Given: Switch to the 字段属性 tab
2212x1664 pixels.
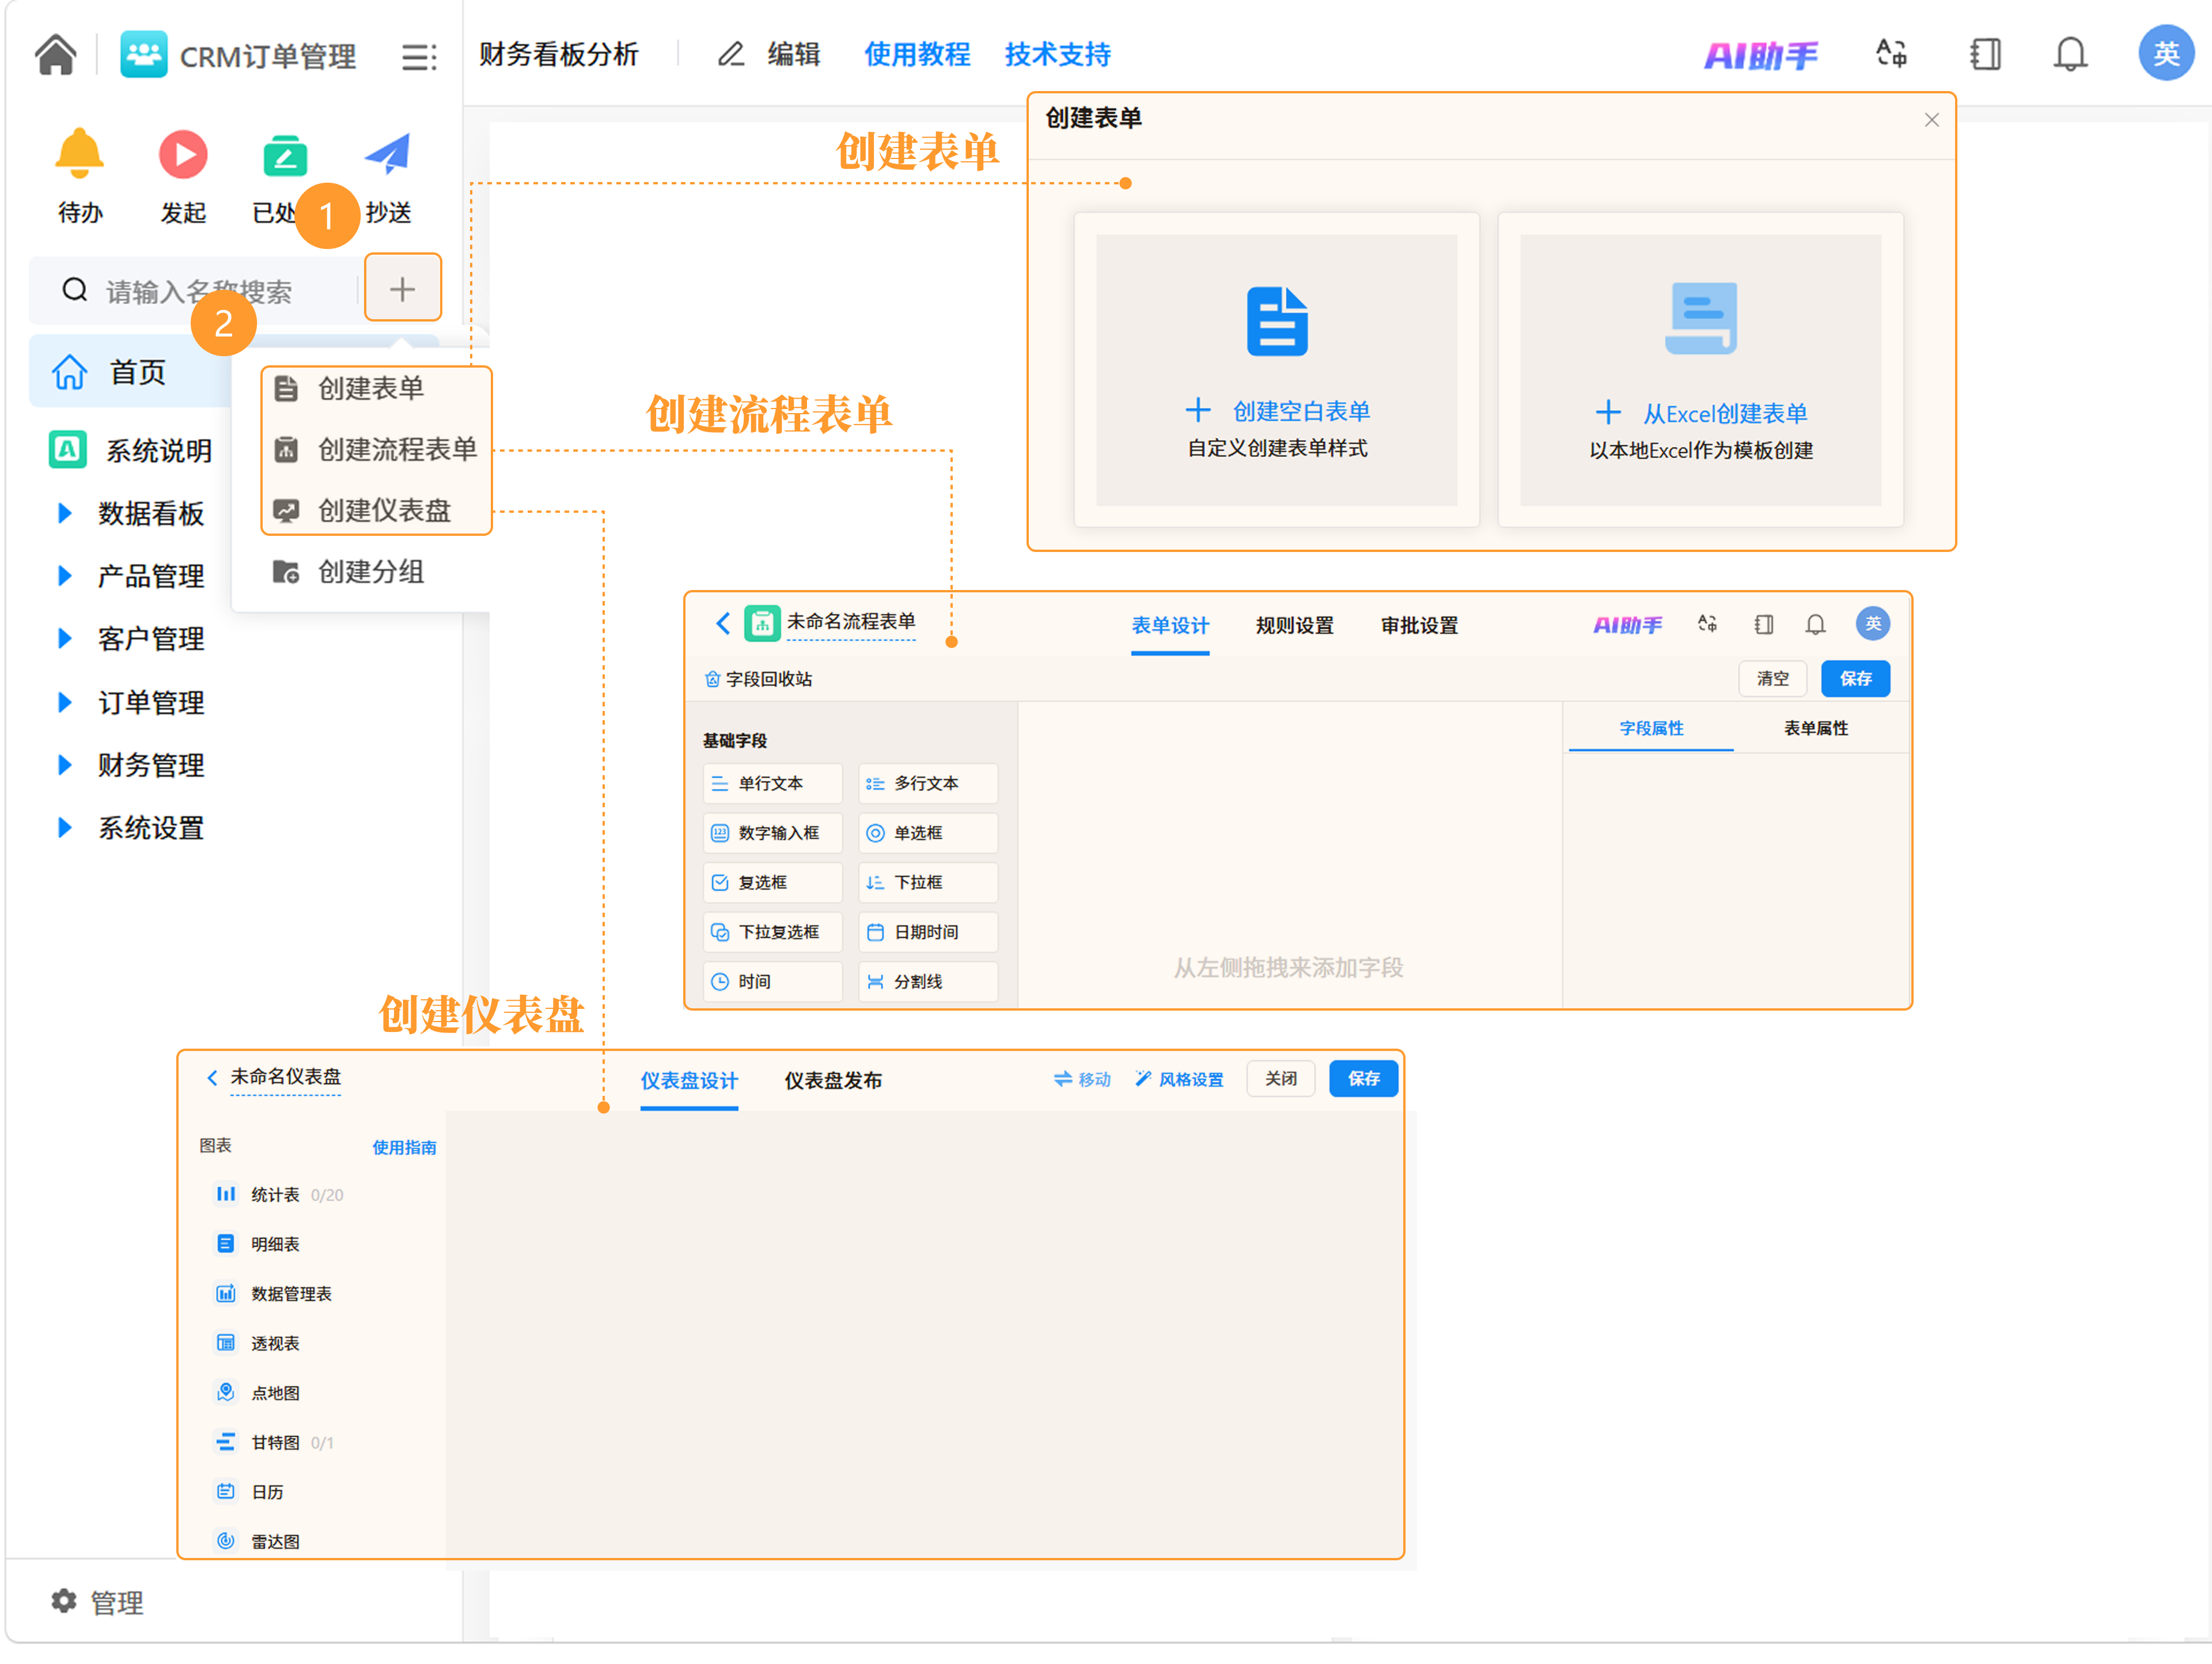Looking at the screenshot, I should (1651, 729).
